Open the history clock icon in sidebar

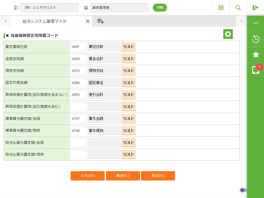click(255, 39)
